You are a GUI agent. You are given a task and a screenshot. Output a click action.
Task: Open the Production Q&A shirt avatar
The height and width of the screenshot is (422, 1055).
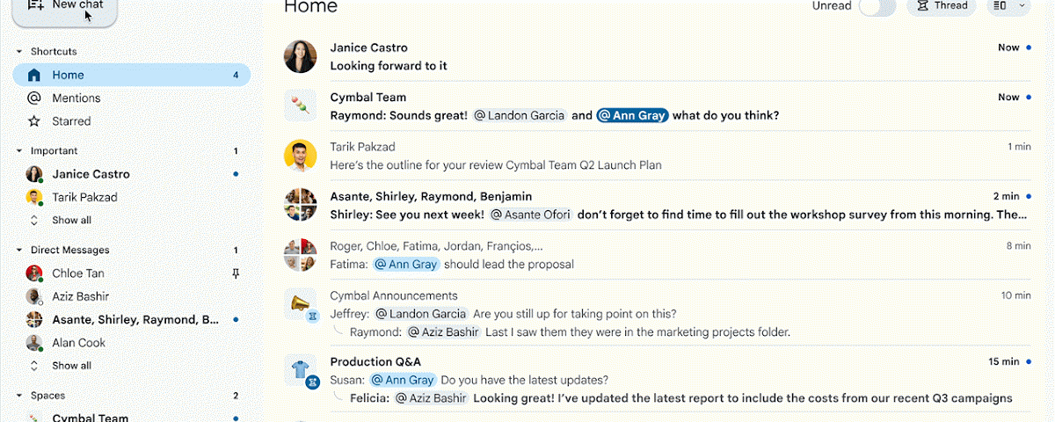tap(300, 369)
